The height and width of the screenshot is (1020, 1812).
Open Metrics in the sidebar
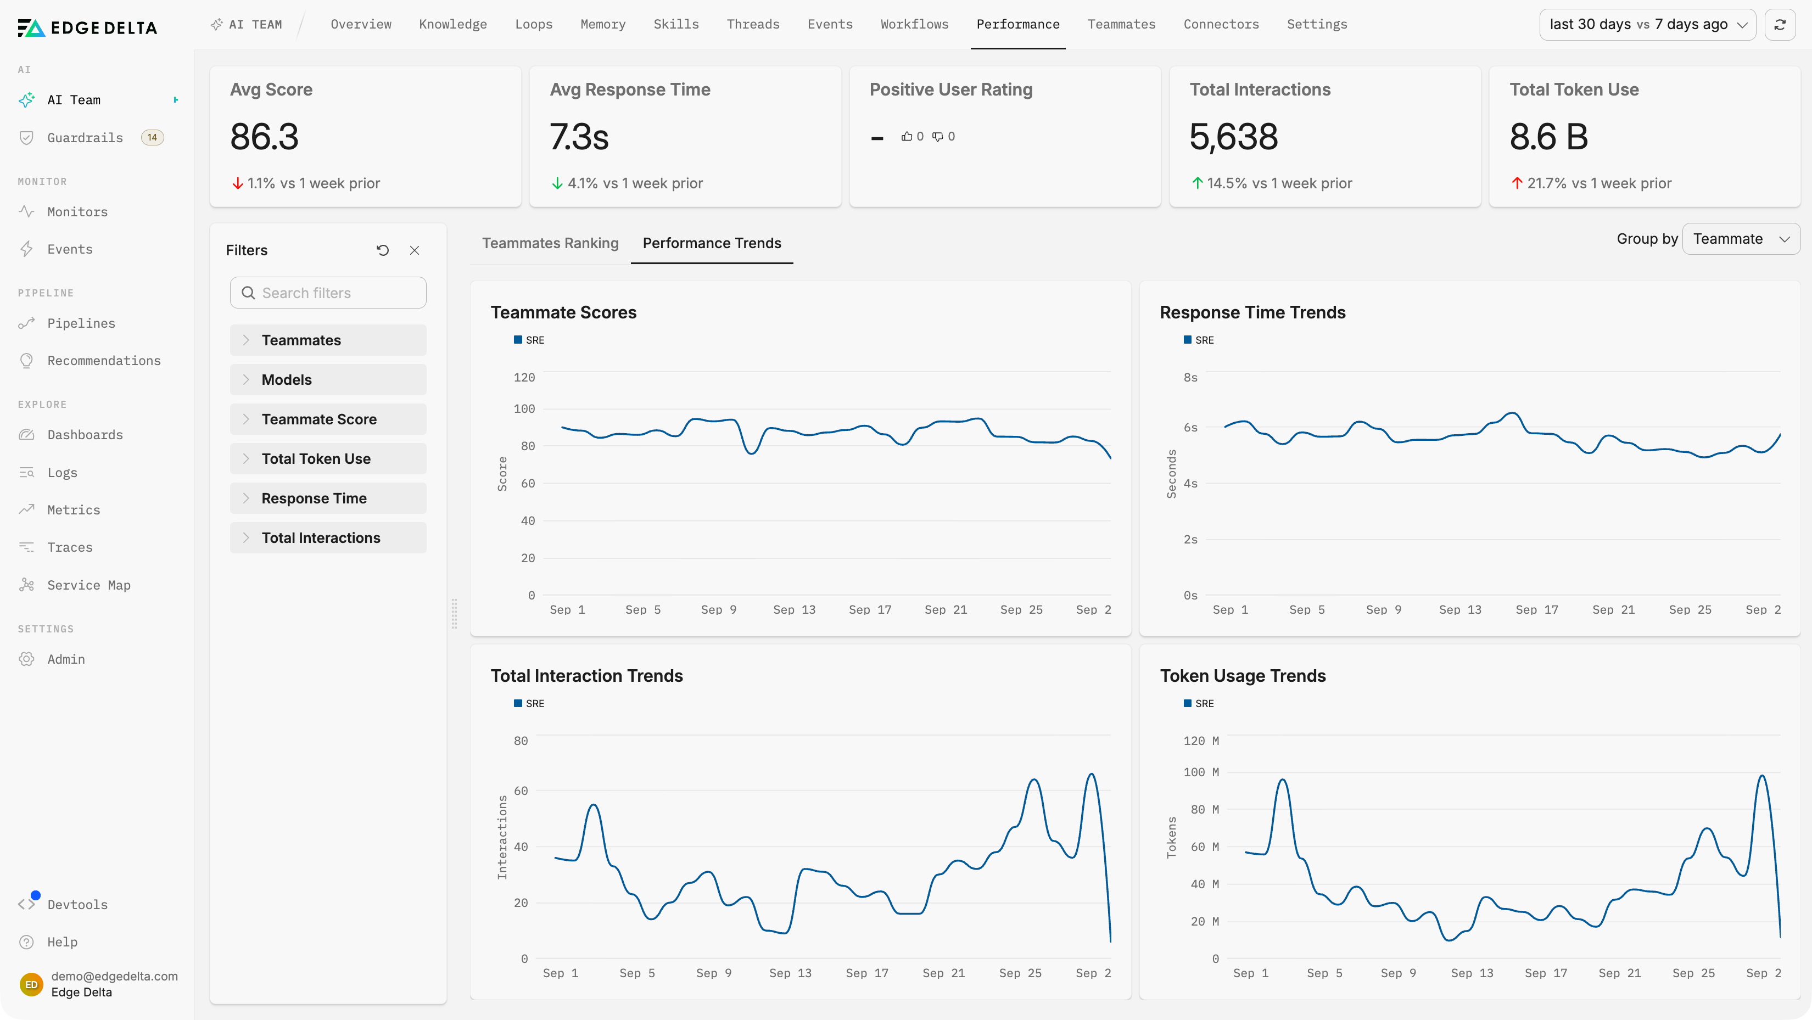73,510
